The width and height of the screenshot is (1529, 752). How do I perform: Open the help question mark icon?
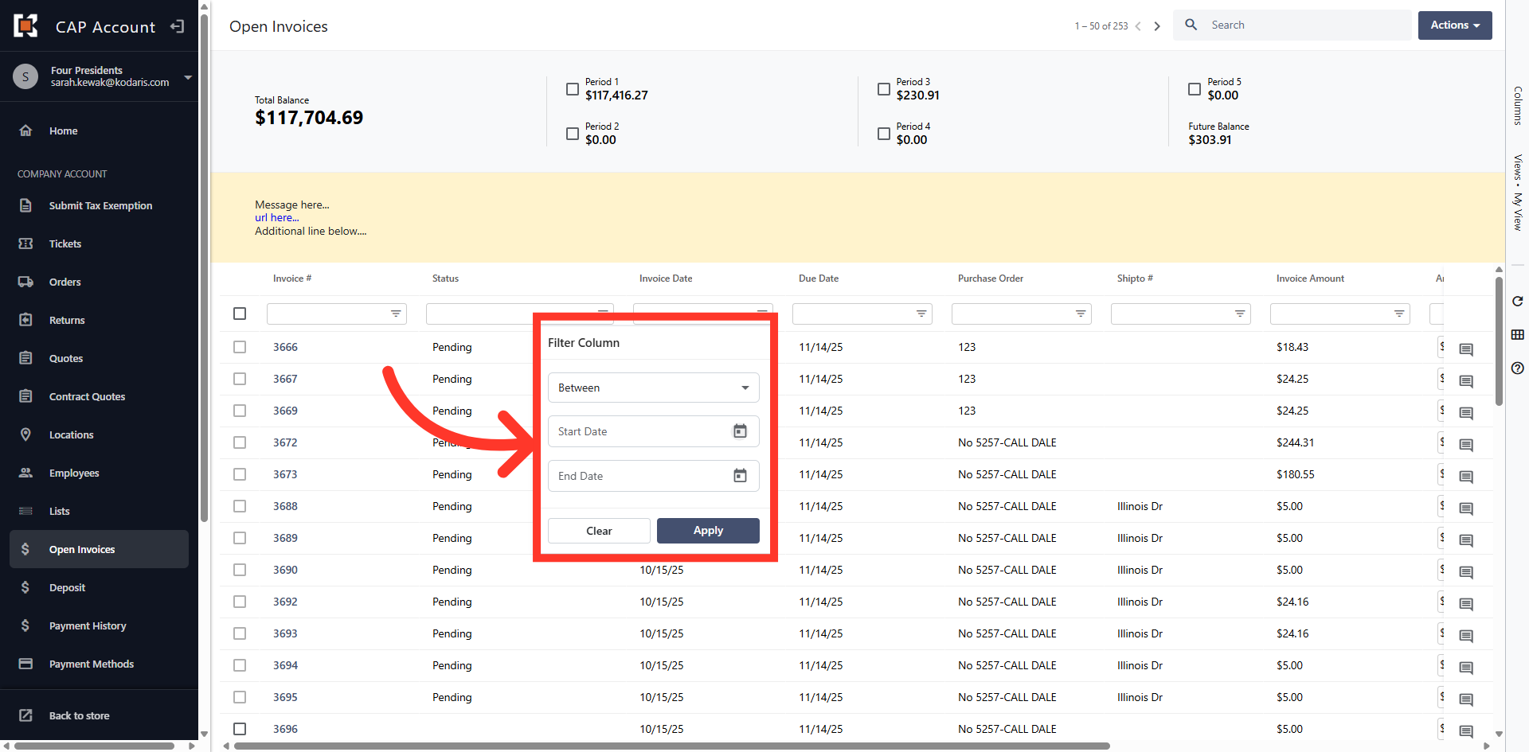point(1518,368)
